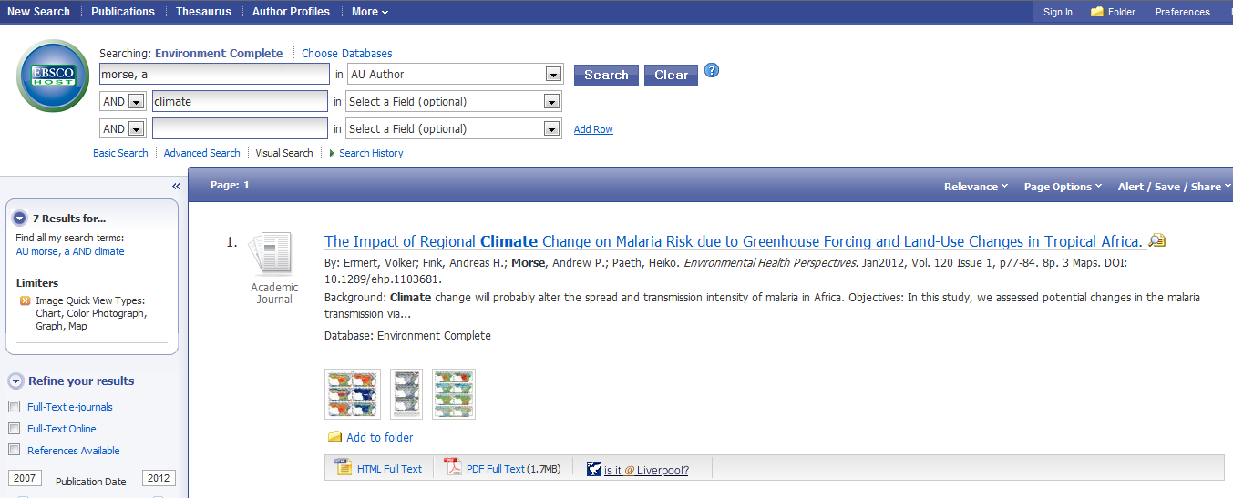Viewport: 1233px width, 498px height.
Task: Click the Add Row link
Action: coord(593,129)
